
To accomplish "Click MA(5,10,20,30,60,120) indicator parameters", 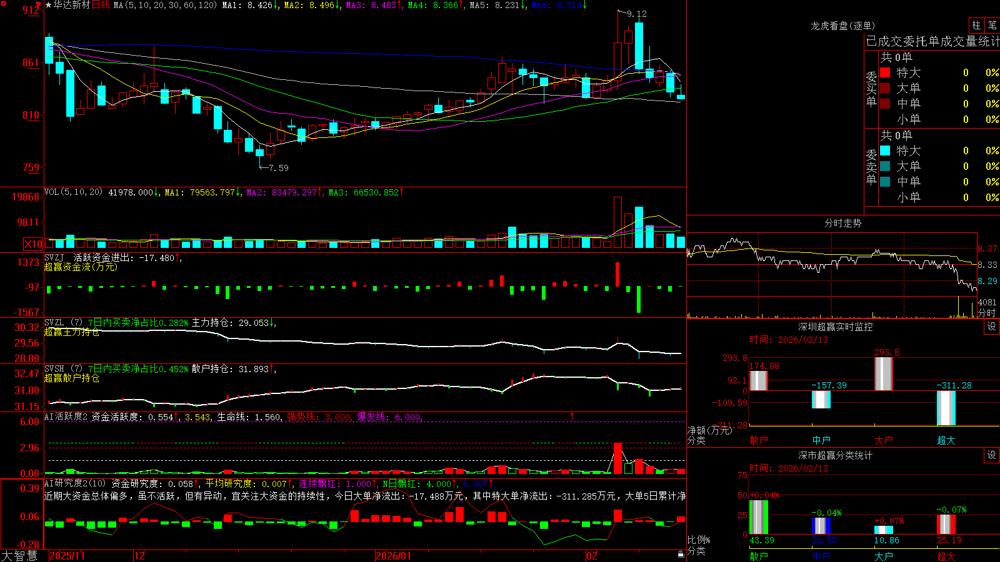I will pos(165,5).
